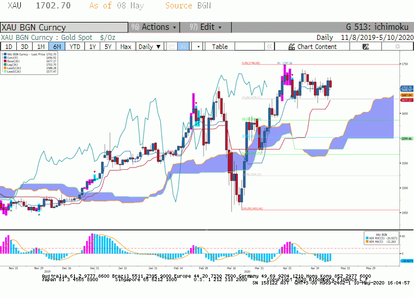Select the Max range tab
This screenshot has height=298, width=414.
click(x=125, y=47)
